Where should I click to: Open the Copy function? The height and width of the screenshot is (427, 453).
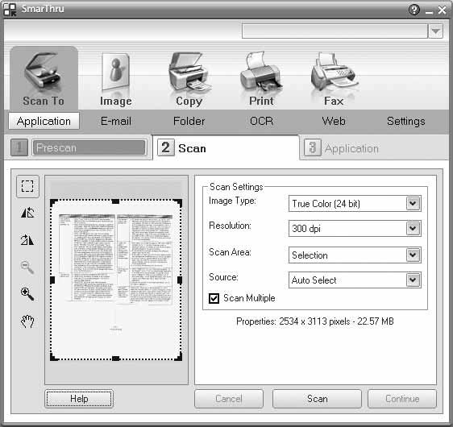[189, 80]
